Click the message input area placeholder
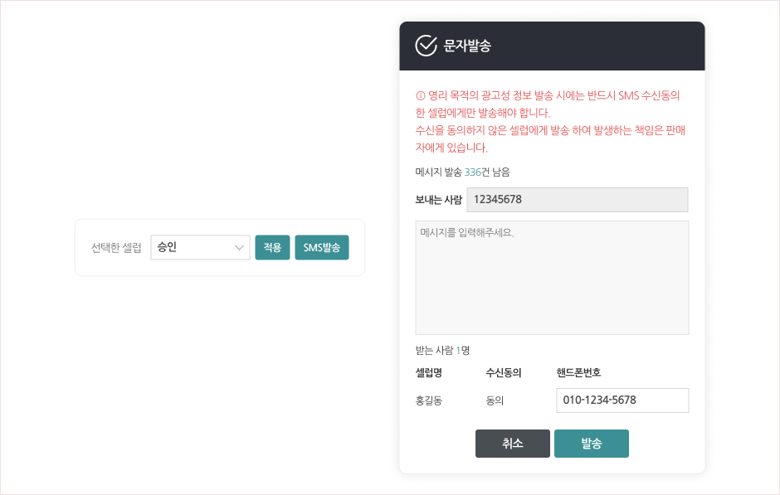Image resolution: width=780 pixels, height=495 pixels. coord(551,275)
